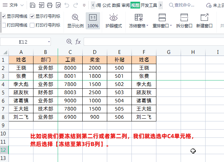Open the 文件 menu

point(14,5)
